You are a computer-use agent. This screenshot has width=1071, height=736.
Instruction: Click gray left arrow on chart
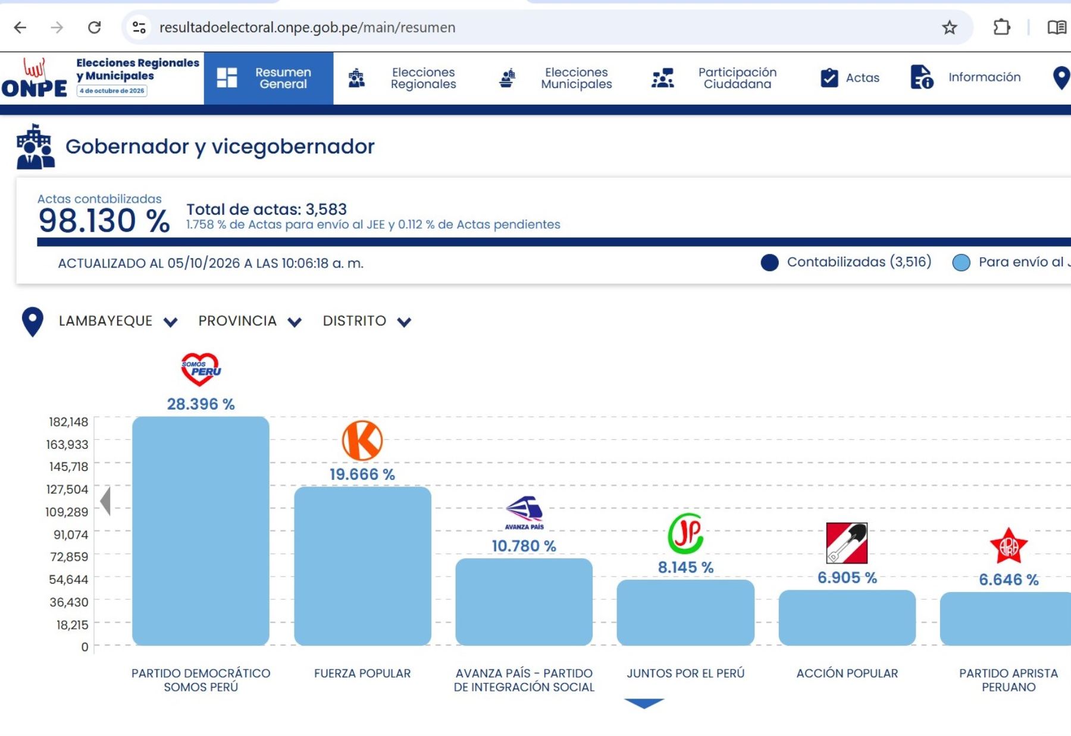(x=105, y=501)
